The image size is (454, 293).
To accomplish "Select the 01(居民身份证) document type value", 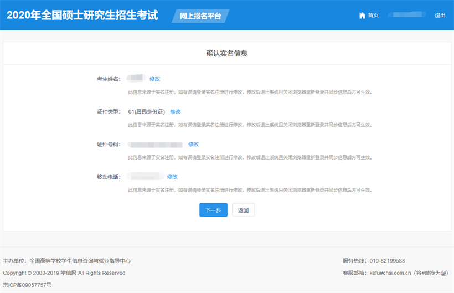I will pos(146,112).
